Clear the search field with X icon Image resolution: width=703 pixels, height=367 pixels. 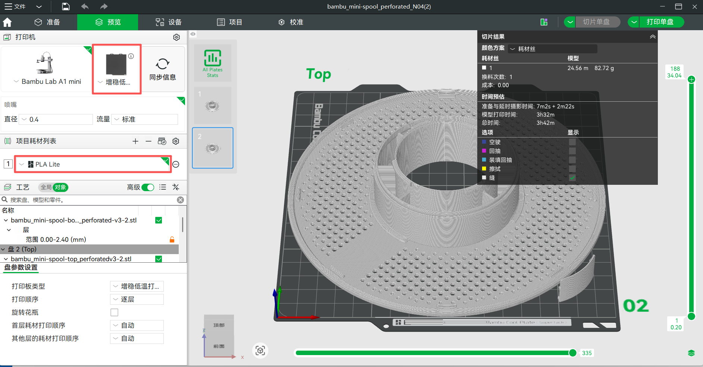click(x=180, y=200)
